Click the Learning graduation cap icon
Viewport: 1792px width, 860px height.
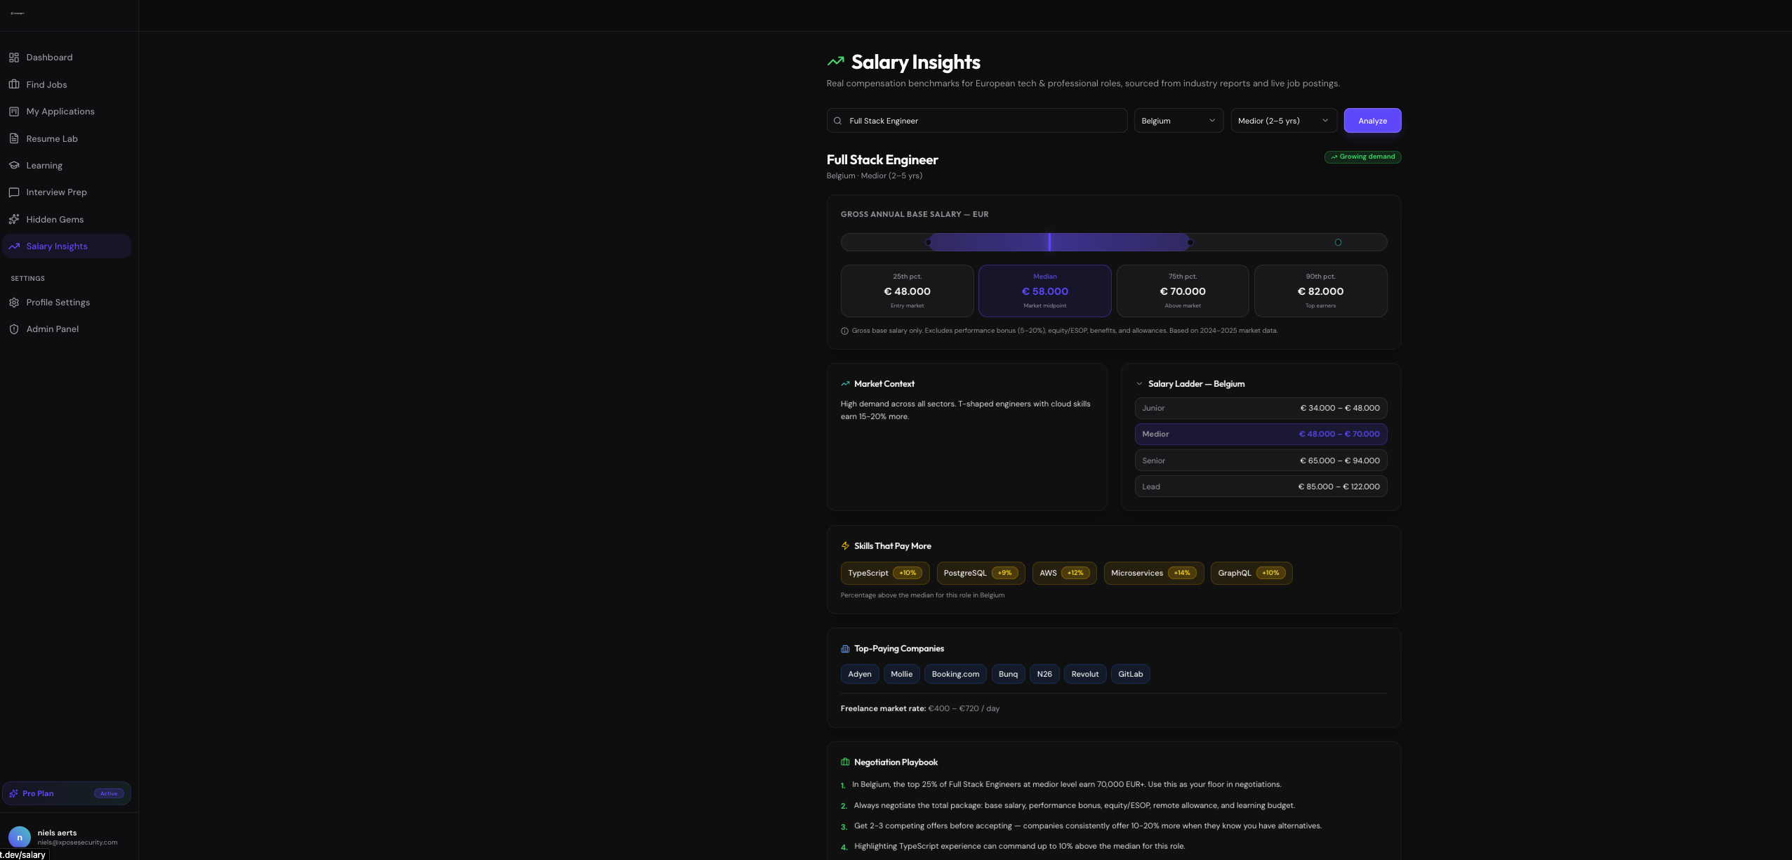14,165
